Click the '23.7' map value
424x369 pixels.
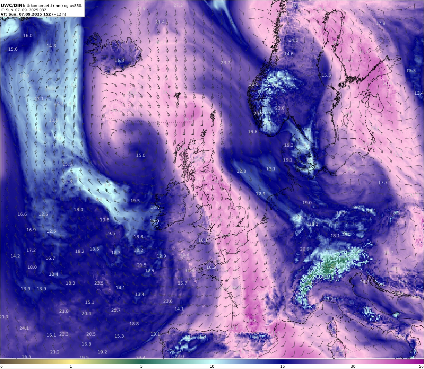tap(226, 63)
